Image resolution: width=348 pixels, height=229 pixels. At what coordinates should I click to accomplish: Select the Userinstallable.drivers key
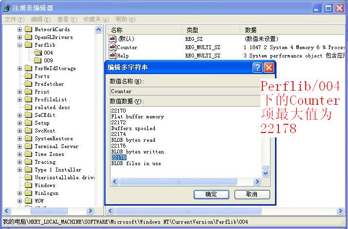65,177
